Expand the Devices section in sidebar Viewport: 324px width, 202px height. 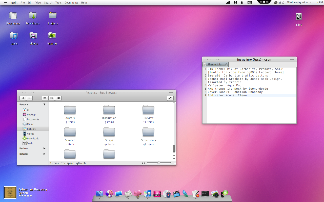(45, 148)
